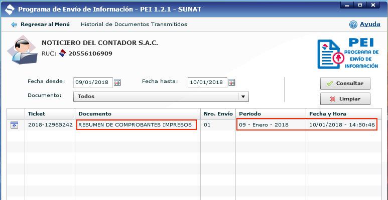Click the back arrow icon beside Regresar al Menú
The height and width of the screenshot is (200, 388).
coord(14,24)
